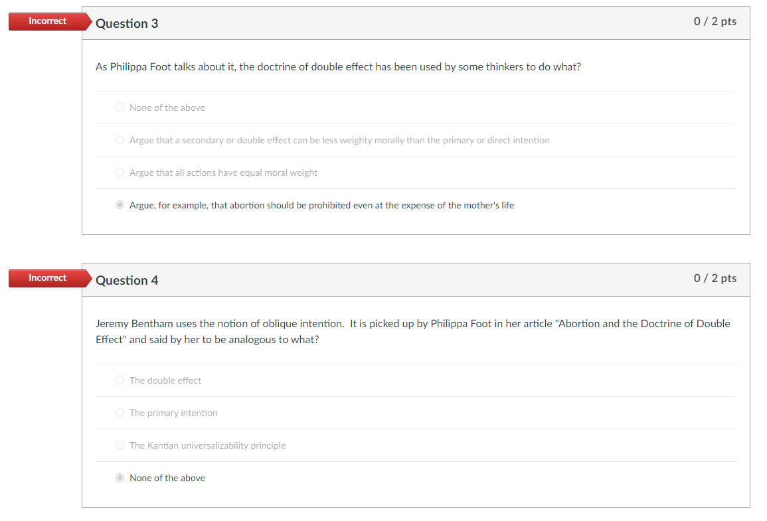767x521 pixels.
Task: Select radio for secondary or double effect answer
Action: pyautogui.click(x=120, y=140)
